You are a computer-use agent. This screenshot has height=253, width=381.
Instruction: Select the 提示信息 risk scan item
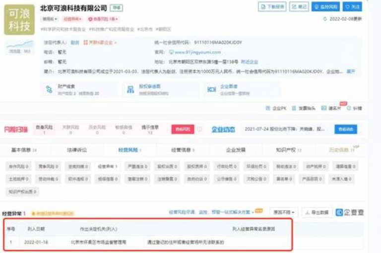click(x=150, y=129)
